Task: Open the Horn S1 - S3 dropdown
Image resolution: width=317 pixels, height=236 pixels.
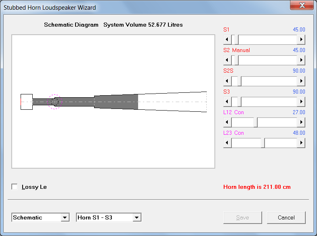Action: coord(137,217)
